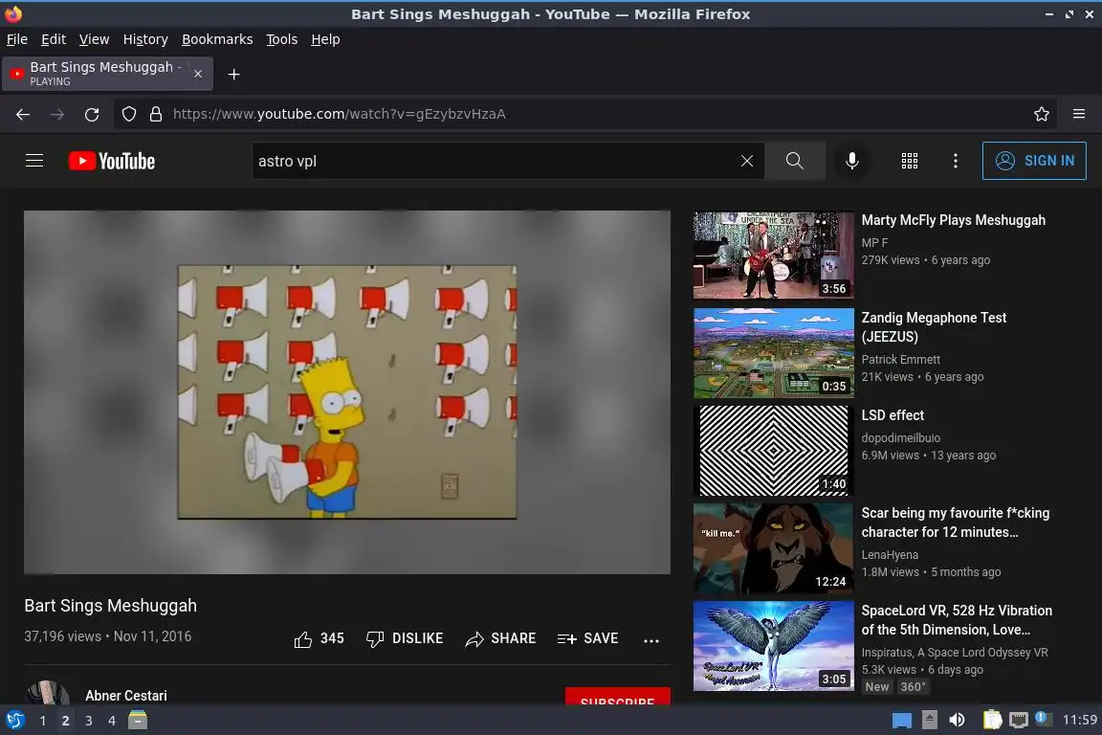Clear the search box text
This screenshot has width=1102, height=735.
click(x=746, y=161)
